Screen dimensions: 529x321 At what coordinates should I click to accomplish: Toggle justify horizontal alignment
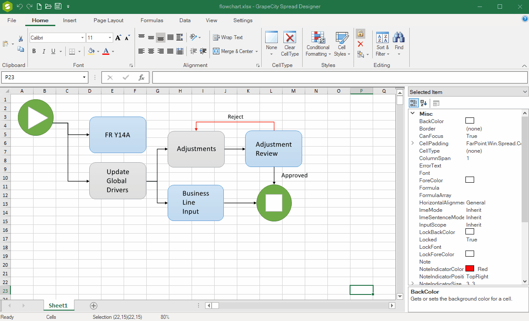pyautogui.click(x=170, y=51)
